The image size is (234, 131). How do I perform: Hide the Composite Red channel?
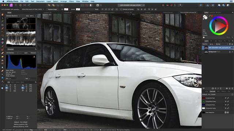click(226, 98)
